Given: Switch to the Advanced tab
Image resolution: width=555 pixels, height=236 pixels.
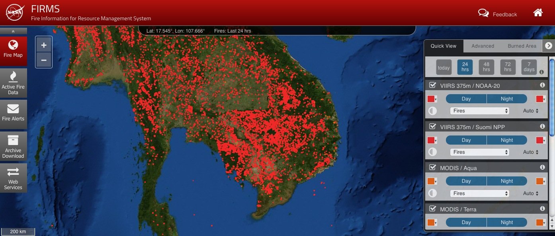Looking at the screenshot, I should [x=483, y=46].
